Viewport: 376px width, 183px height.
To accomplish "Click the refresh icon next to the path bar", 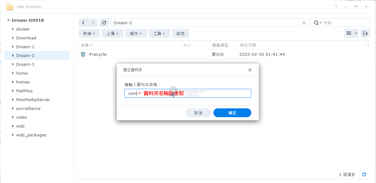I will [104, 22].
